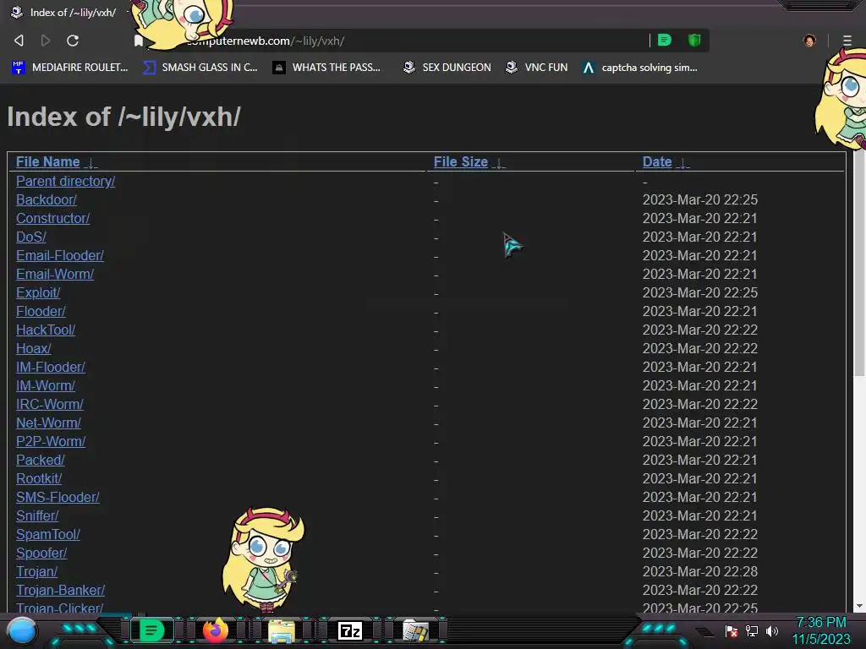The height and width of the screenshot is (649, 866).
Task: Open the VNC FUN bookmark
Action: (537, 68)
